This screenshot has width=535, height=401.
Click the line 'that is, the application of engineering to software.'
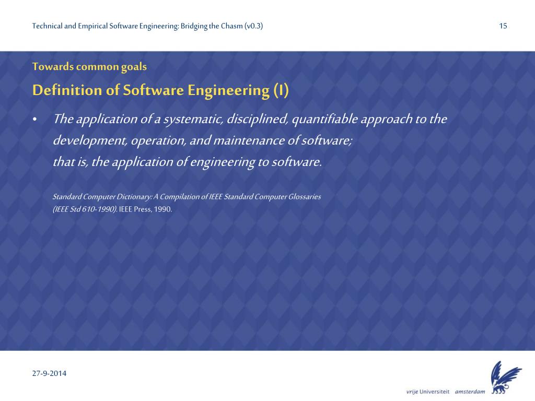[188, 162]
